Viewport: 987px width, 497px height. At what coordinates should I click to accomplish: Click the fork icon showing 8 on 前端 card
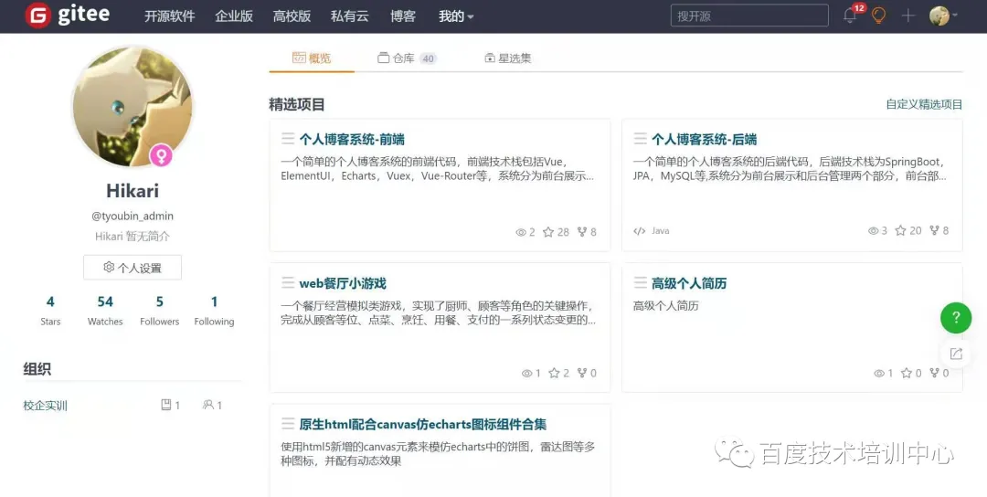point(582,232)
